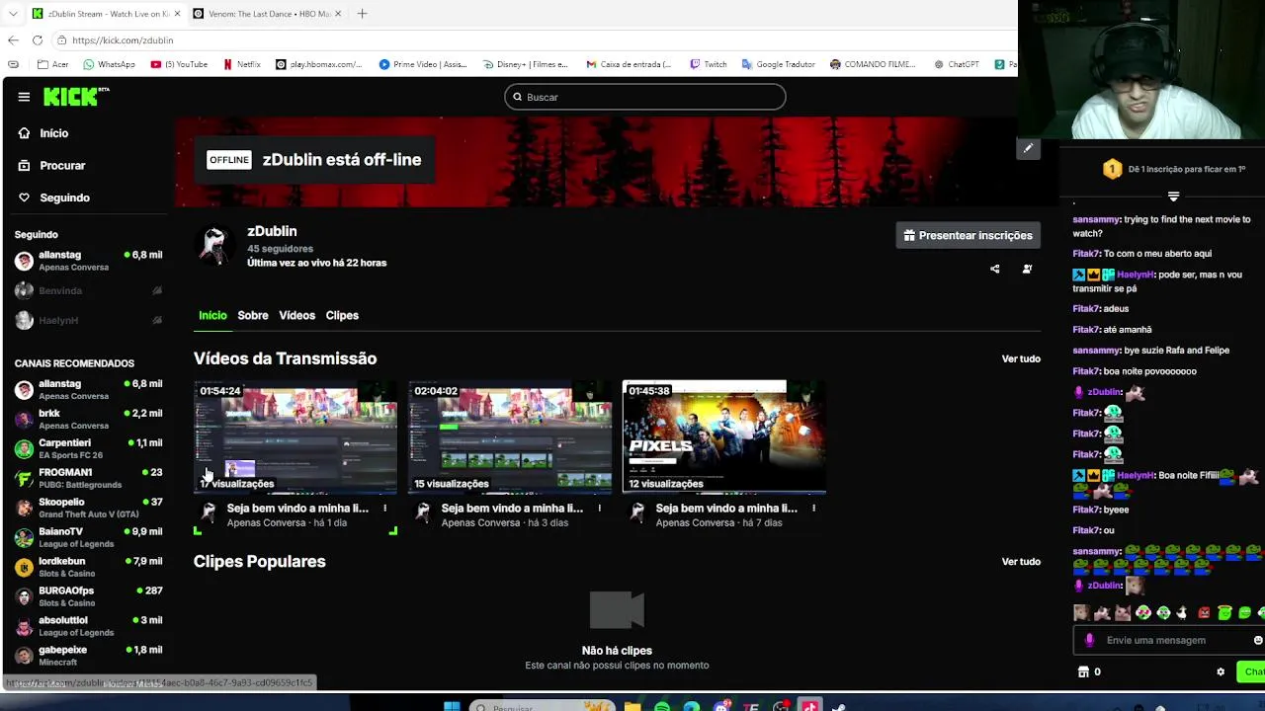Screen dimensions: 1265x711
Task: Open Seguindo in the sidebar
Action: (x=64, y=197)
